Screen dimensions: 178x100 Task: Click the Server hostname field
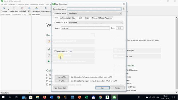click(x=85, y=28)
